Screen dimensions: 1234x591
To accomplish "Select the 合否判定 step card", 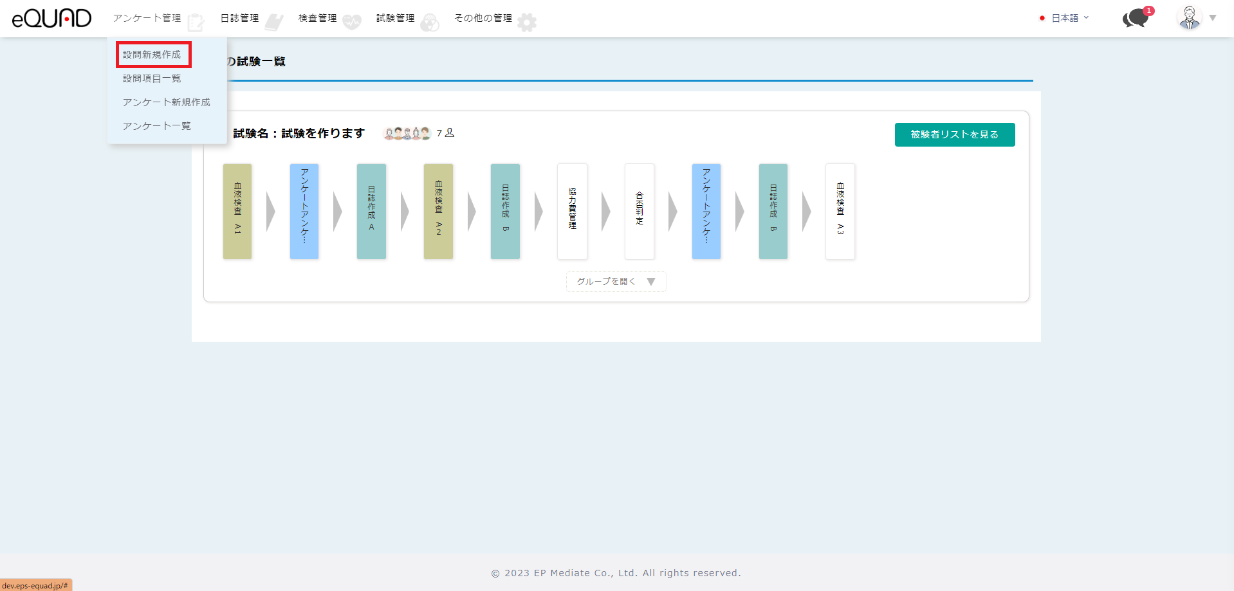I will (639, 211).
